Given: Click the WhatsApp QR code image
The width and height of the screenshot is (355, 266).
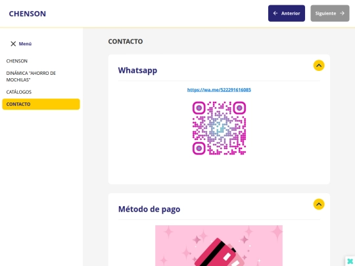Looking at the screenshot, I should 219,128.
